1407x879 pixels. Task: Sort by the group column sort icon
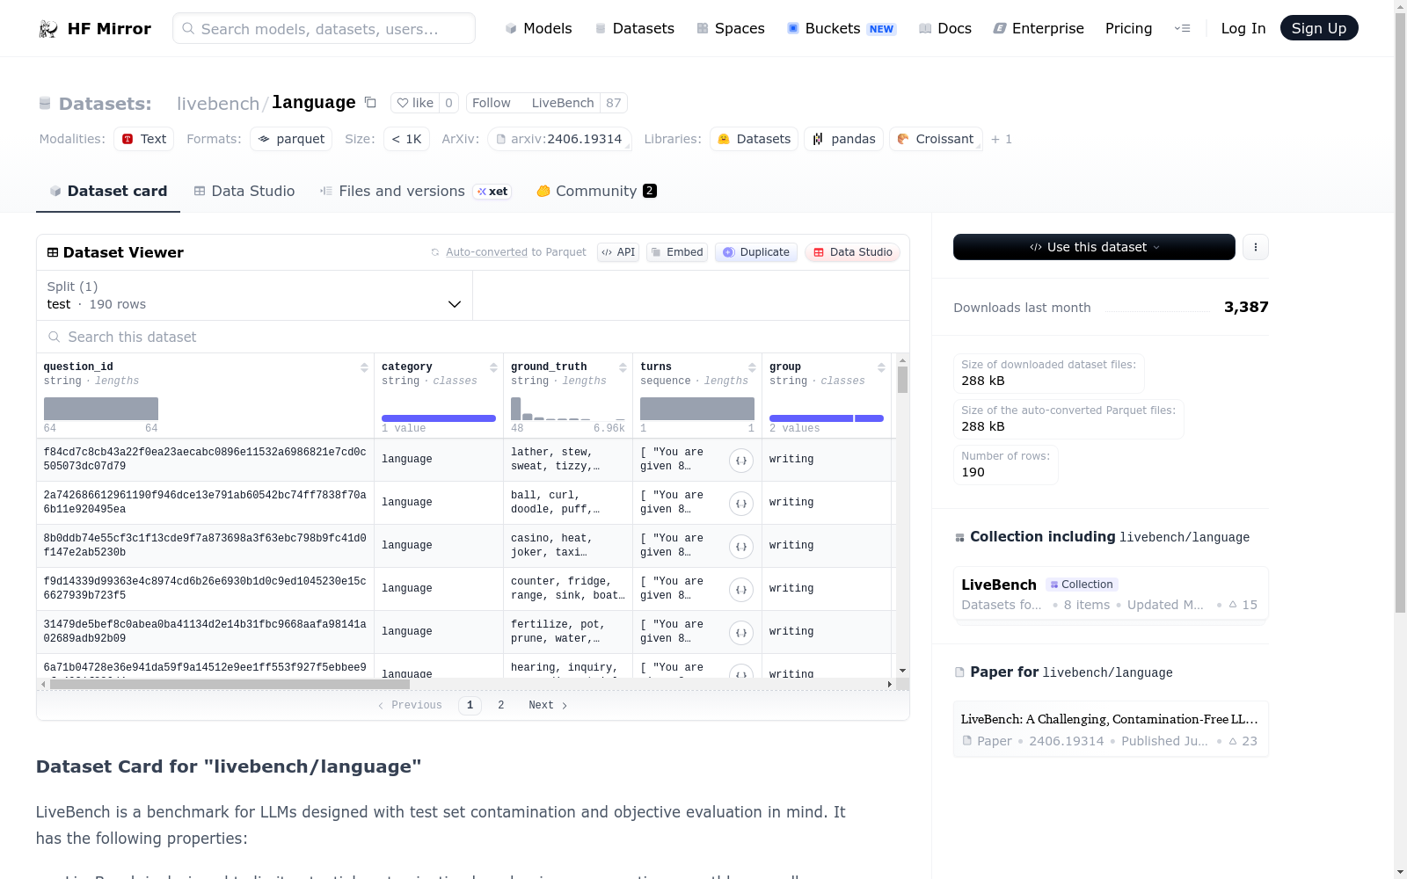(x=881, y=367)
